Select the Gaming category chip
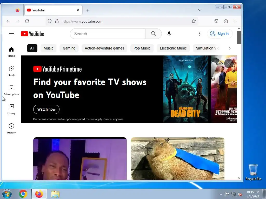Viewport: 266px width, 199px height. (69, 48)
